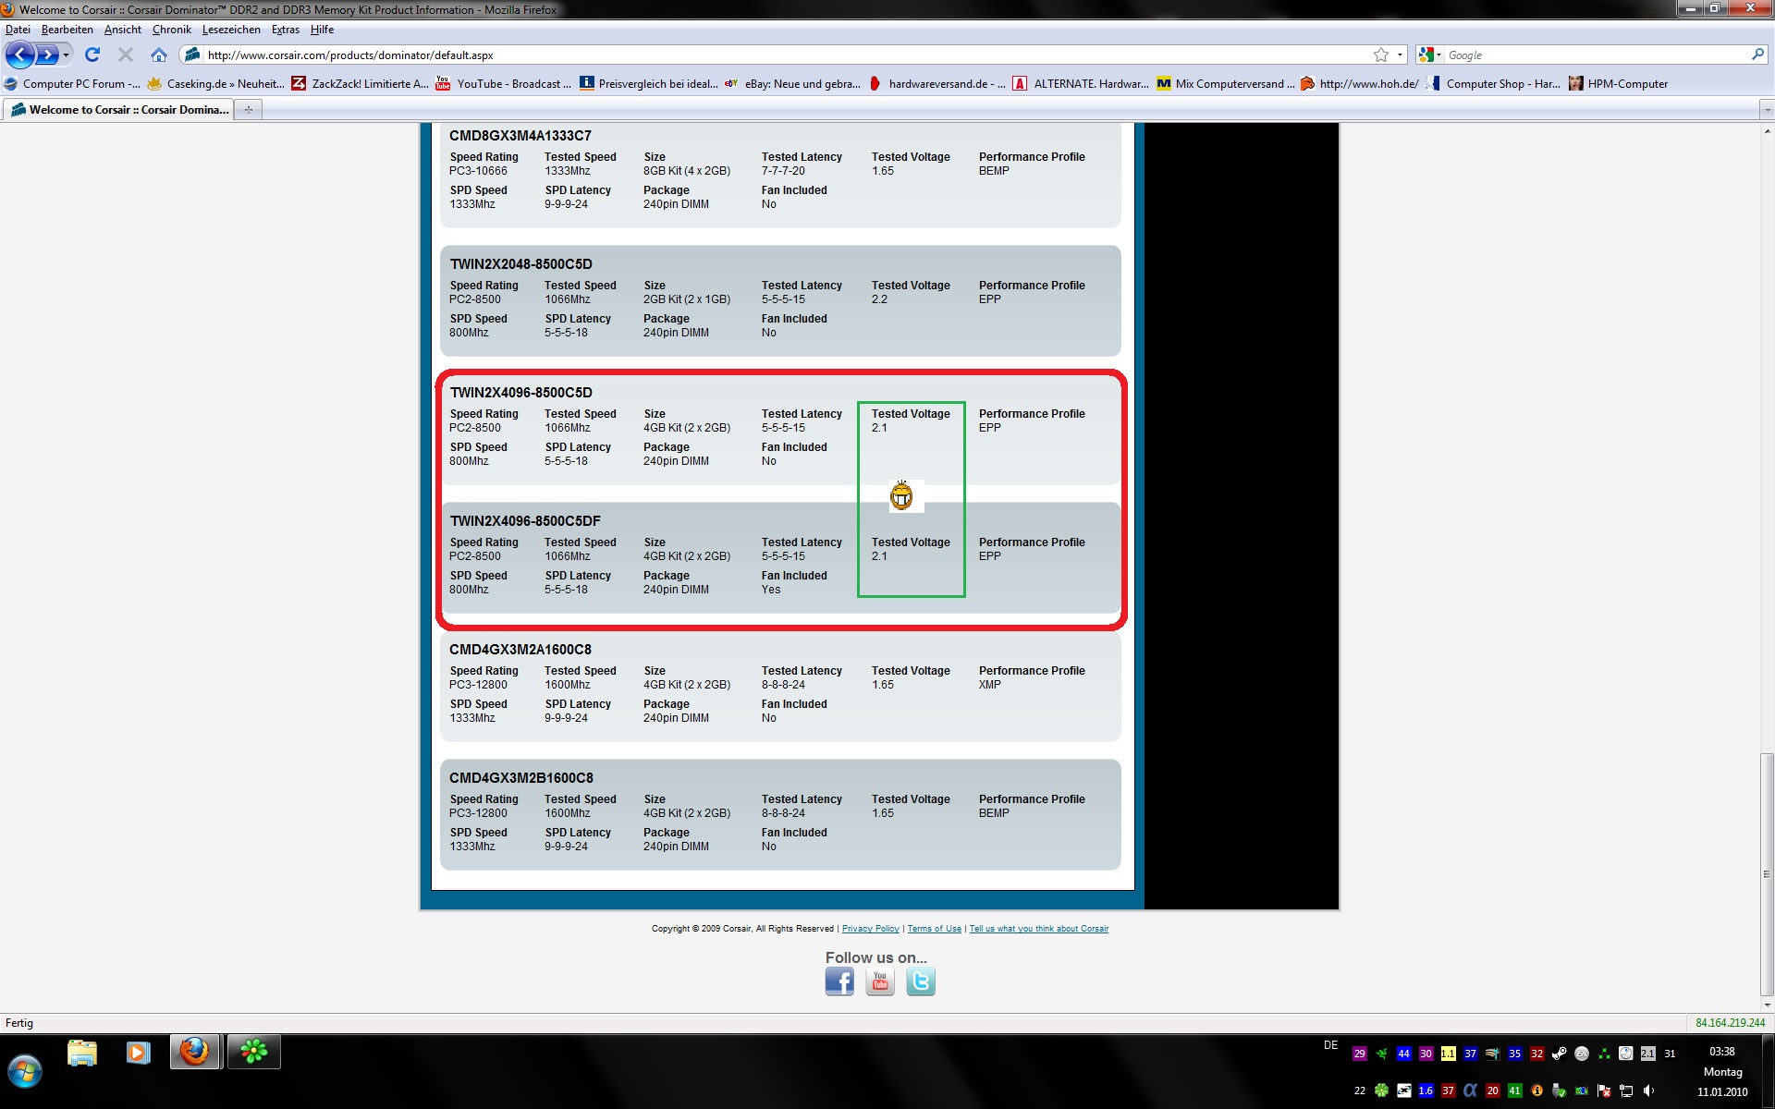
Task: Open the ALTERNATE Hardware bookmark
Action: [x=1081, y=84]
